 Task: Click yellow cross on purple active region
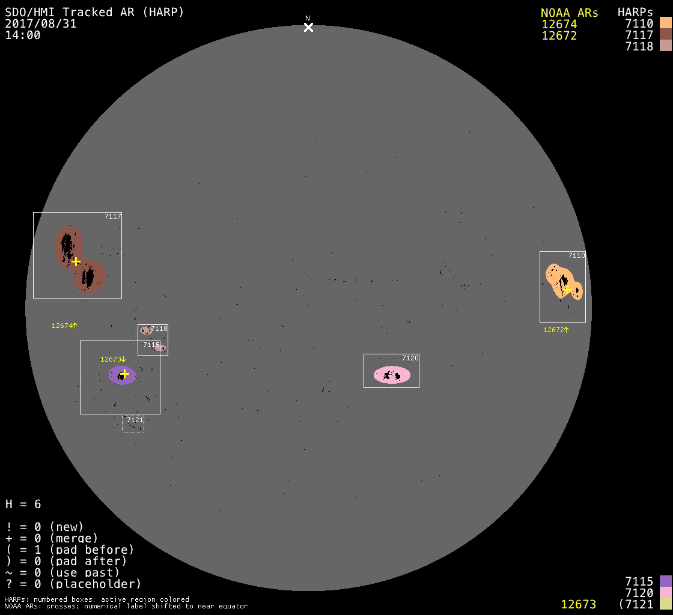point(124,374)
